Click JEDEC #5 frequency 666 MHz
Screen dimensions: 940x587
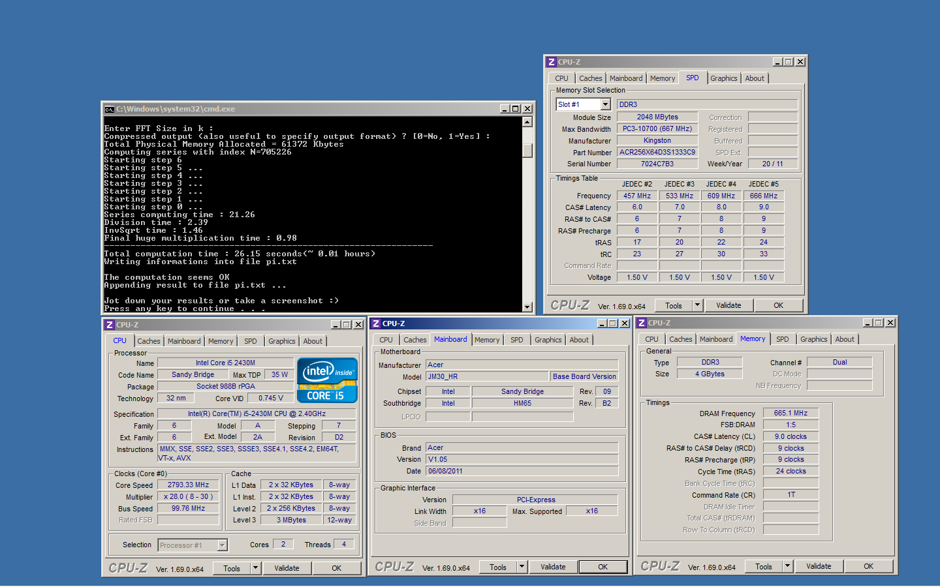pyautogui.click(x=763, y=196)
